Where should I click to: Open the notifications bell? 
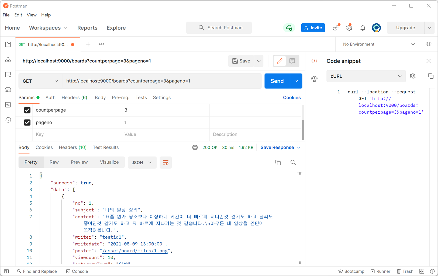click(363, 28)
